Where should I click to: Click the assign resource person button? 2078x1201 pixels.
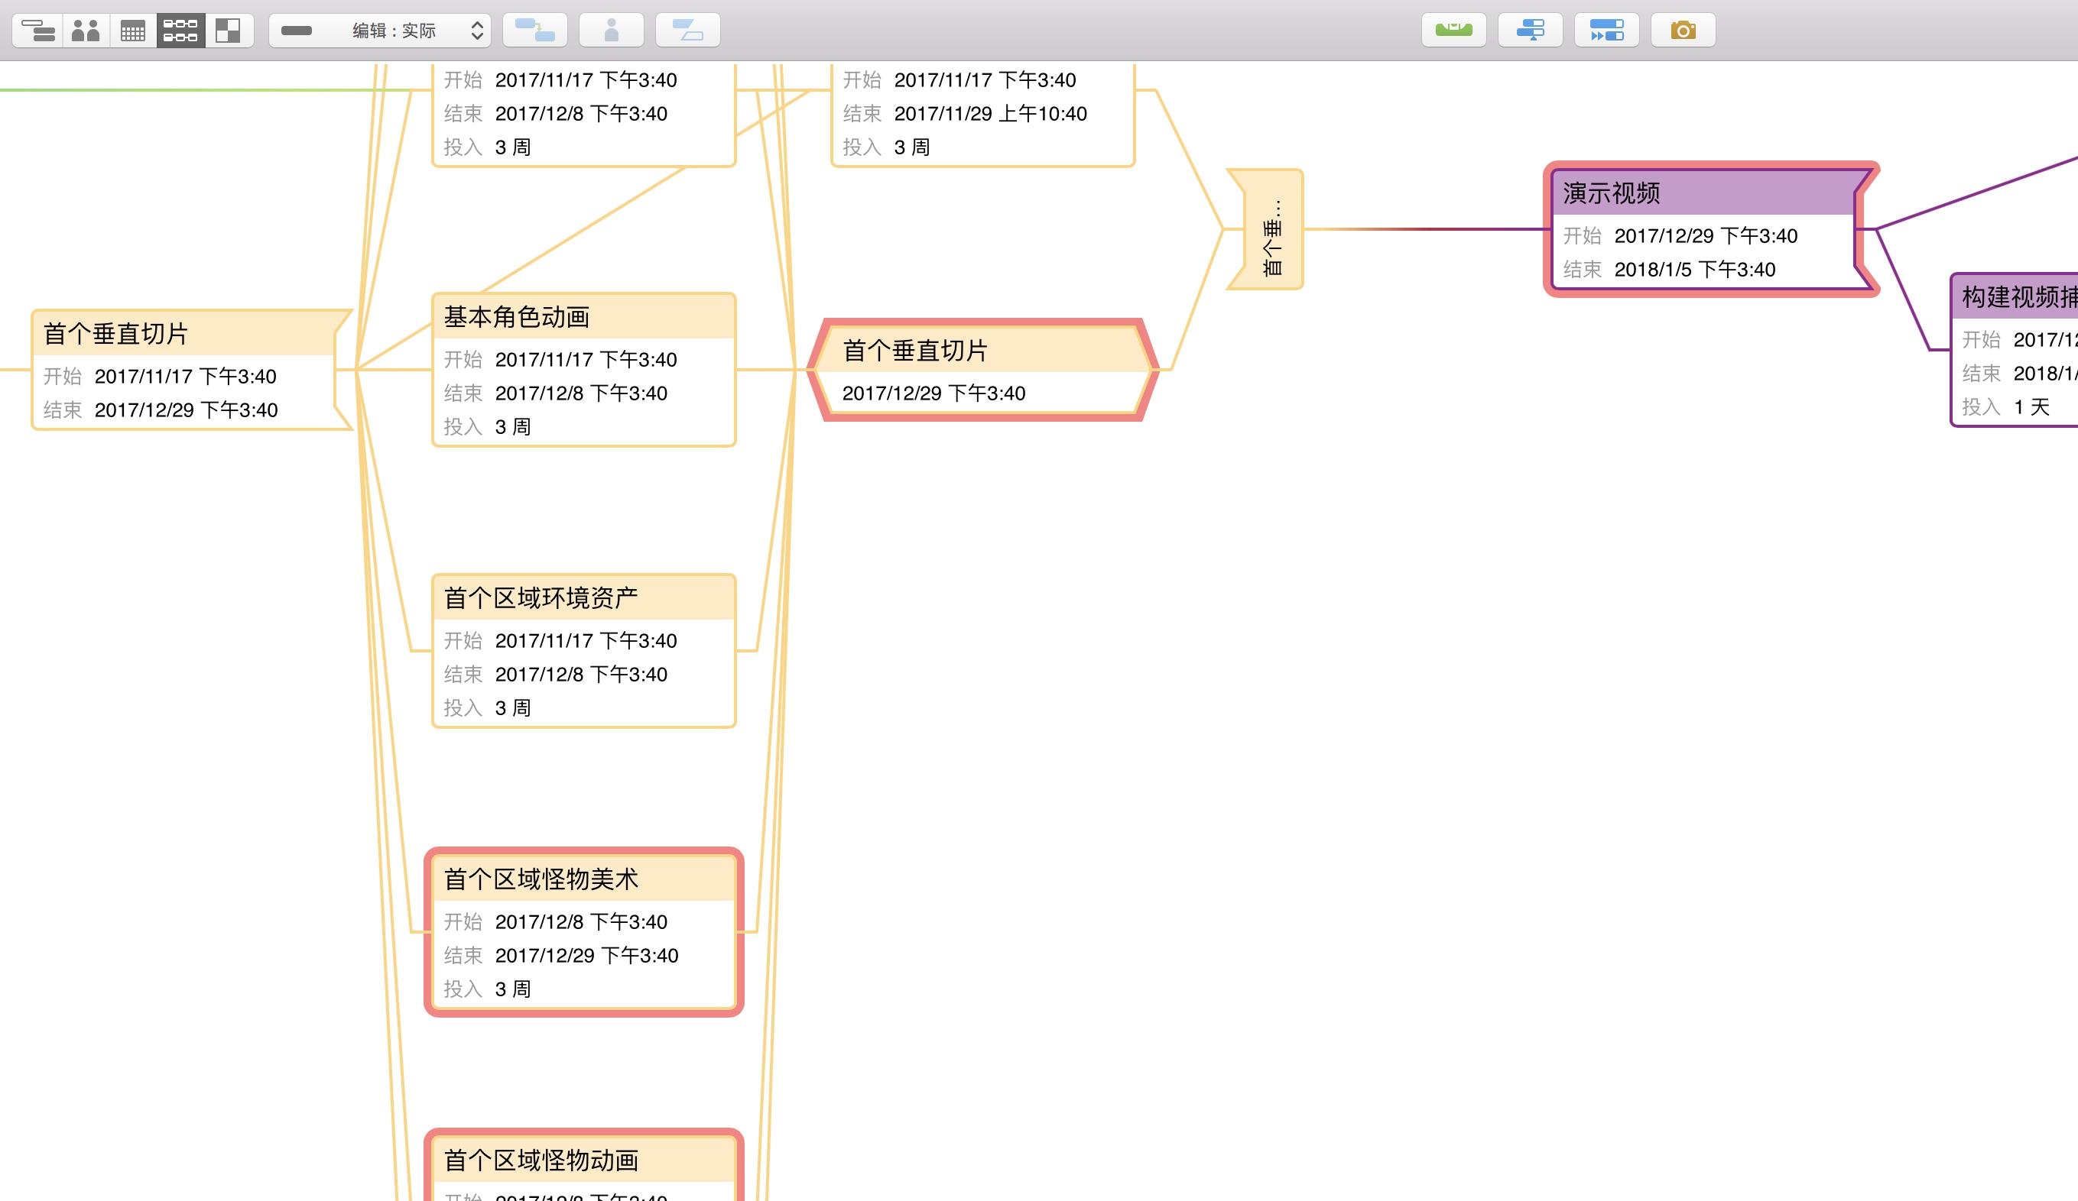[x=611, y=31]
